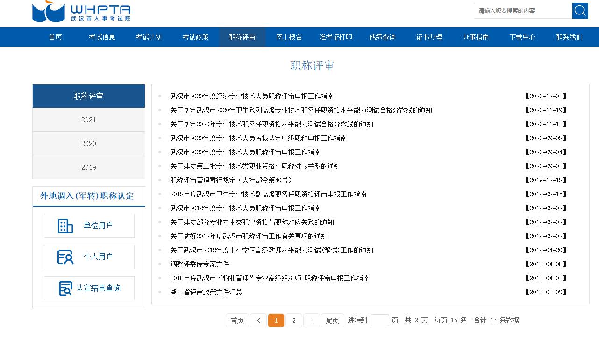Open 网上报名 menu item
The image size is (599, 341).
click(289, 37)
